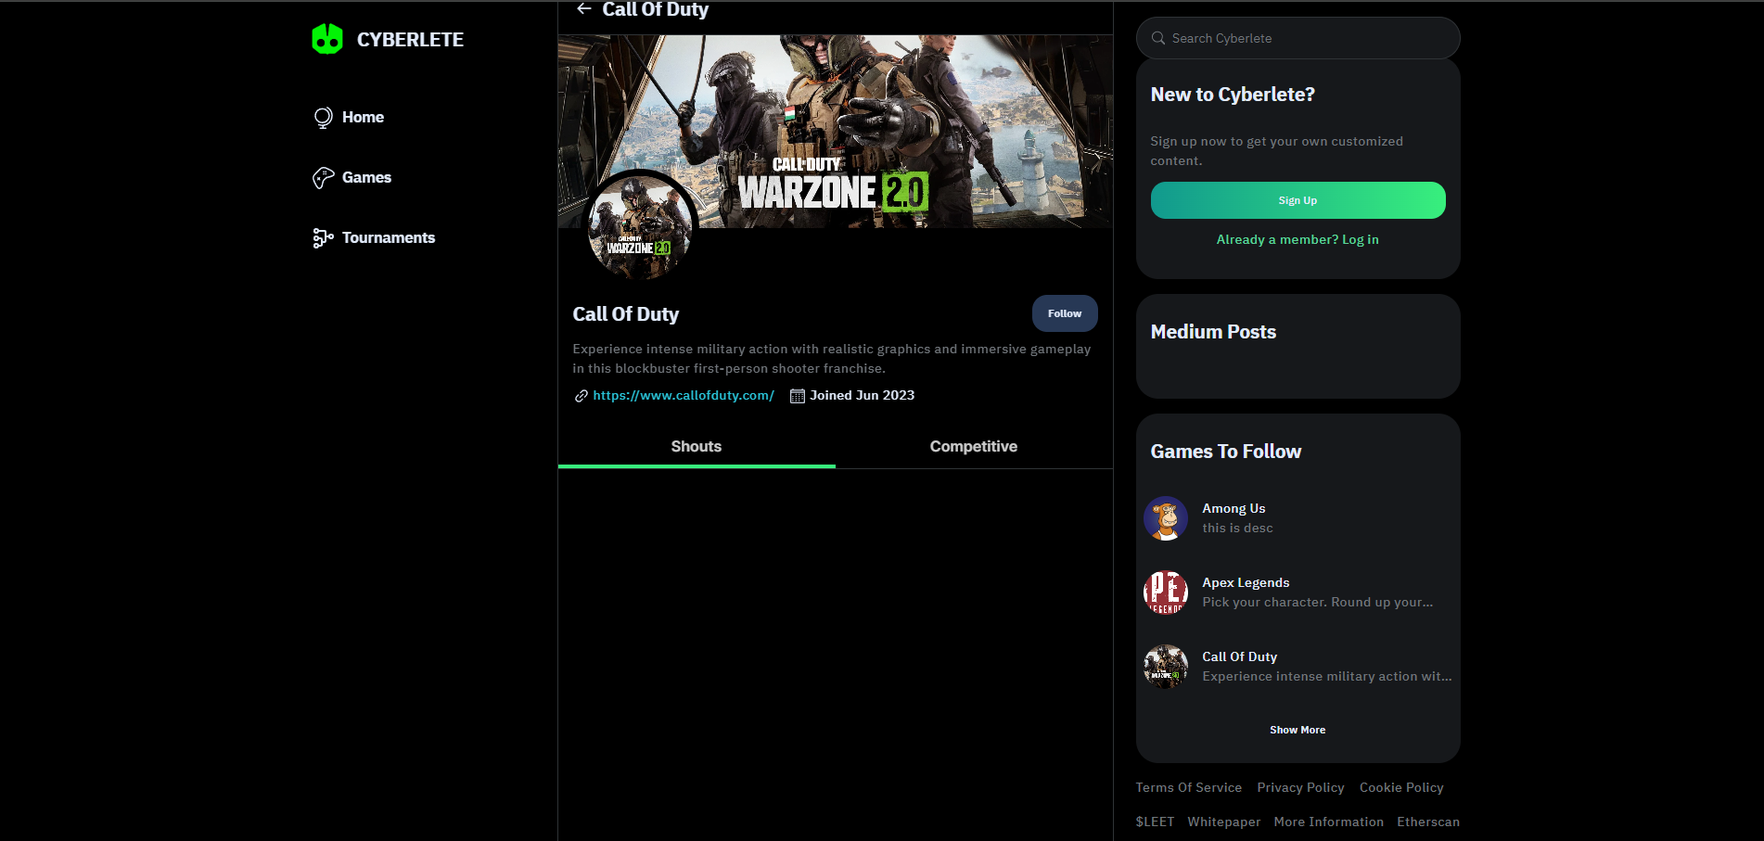Image resolution: width=1764 pixels, height=841 pixels.
Task: Follow the Call Of Duty game
Action: pyautogui.click(x=1065, y=313)
